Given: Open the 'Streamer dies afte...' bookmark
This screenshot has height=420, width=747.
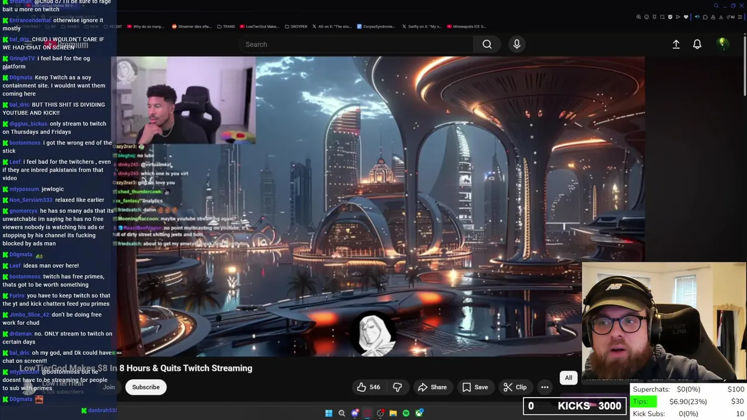Looking at the screenshot, I should coord(192,26).
